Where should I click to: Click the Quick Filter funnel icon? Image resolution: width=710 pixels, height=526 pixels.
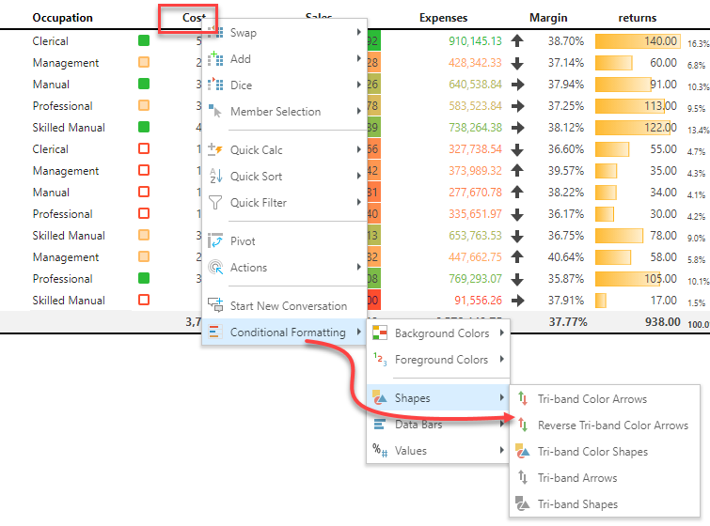pyautogui.click(x=215, y=202)
